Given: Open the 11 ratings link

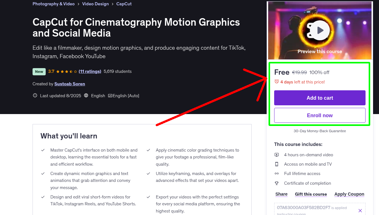Looking at the screenshot, I should (x=90, y=71).
